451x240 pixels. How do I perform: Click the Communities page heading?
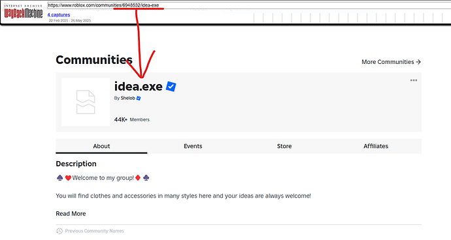(94, 60)
